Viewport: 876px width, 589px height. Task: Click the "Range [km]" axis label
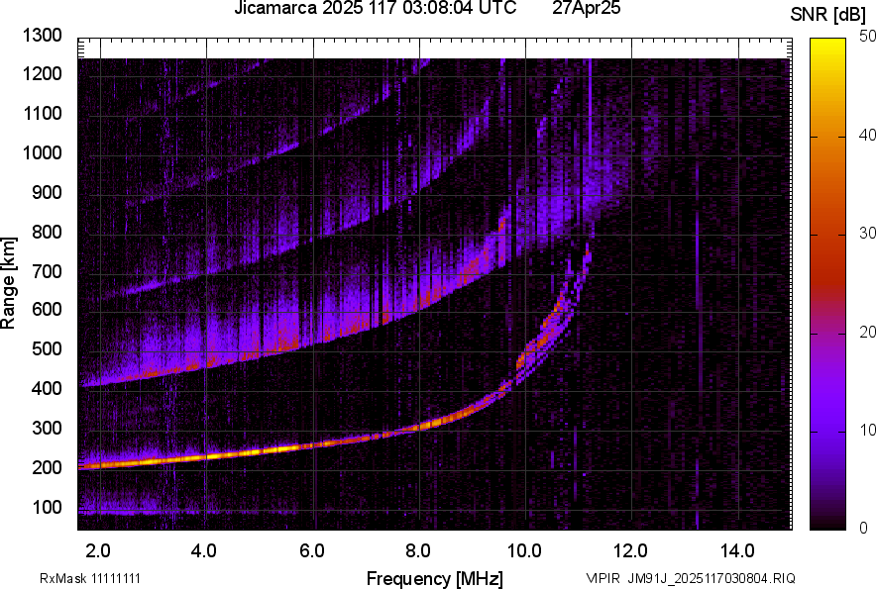coord(8,283)
